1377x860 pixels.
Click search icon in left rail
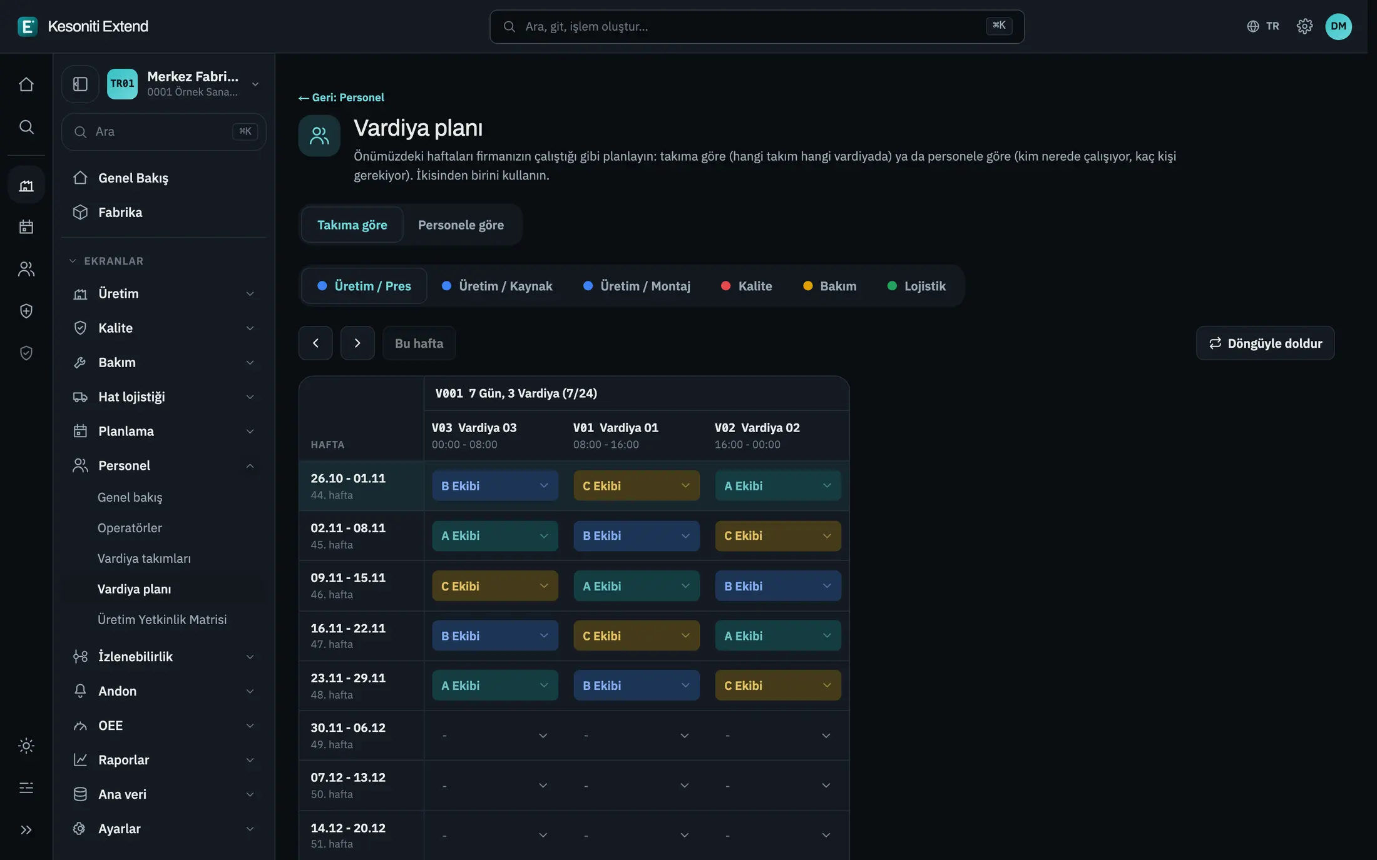[26, 127]
